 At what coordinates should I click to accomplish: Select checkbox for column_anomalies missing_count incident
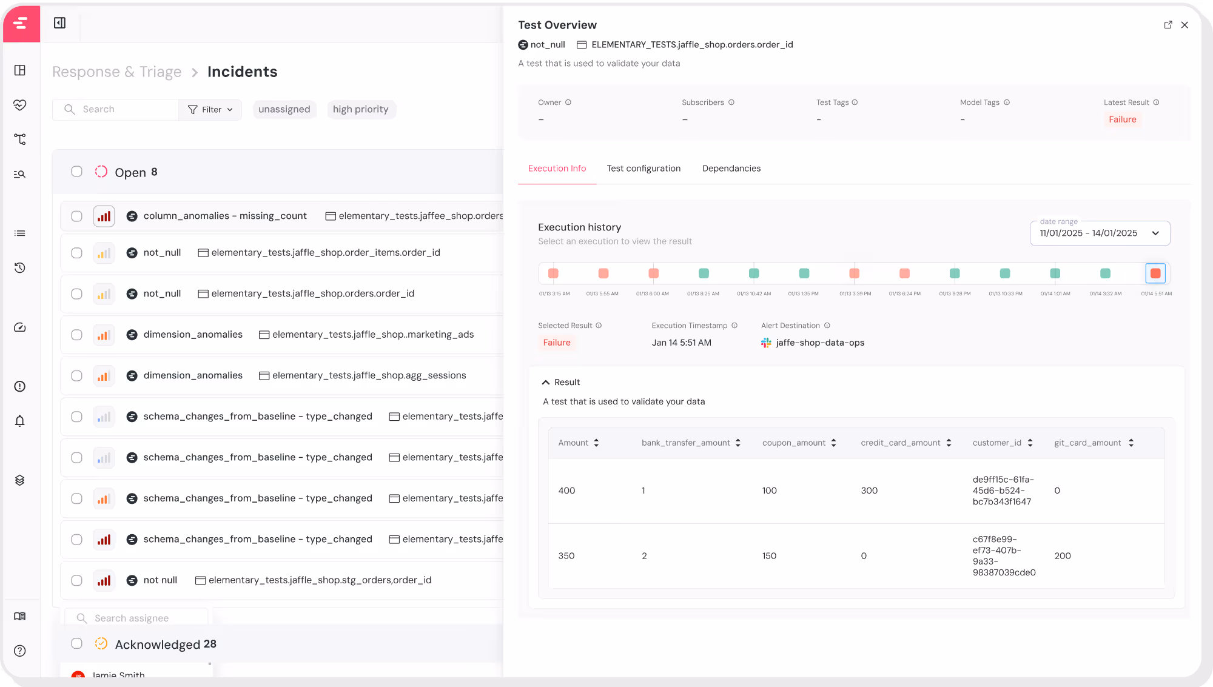click(x=76, y=216)
